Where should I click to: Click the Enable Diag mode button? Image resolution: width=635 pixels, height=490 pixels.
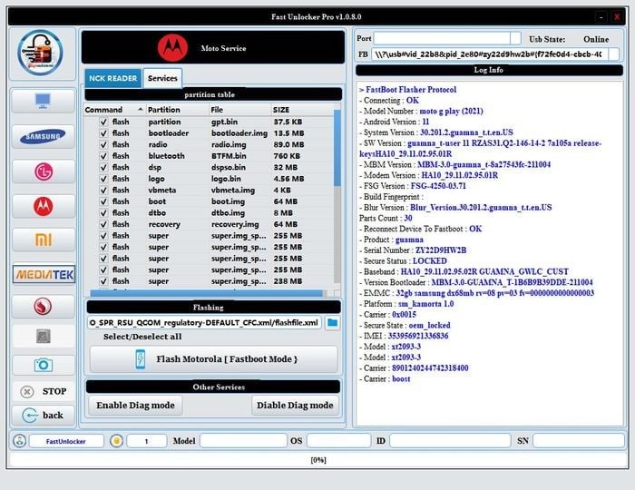pos(135,405)
